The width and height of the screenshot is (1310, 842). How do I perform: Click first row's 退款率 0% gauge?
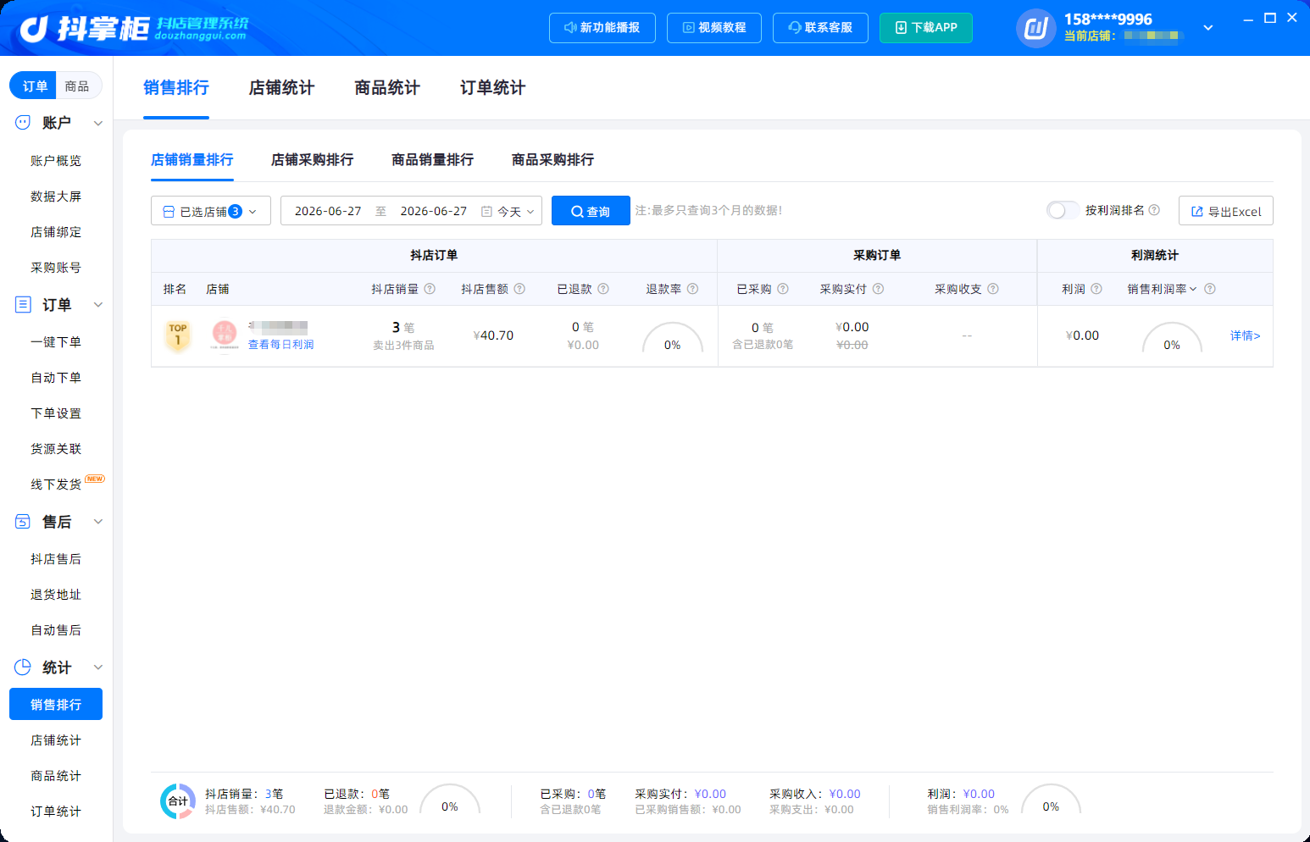click(x=673, y=337)
